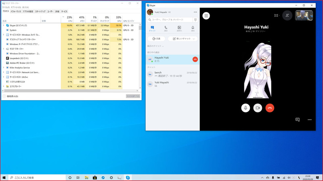The image size is (323, 181).
Task: Open the Action Center notifications icon
Action: point(317,178)
